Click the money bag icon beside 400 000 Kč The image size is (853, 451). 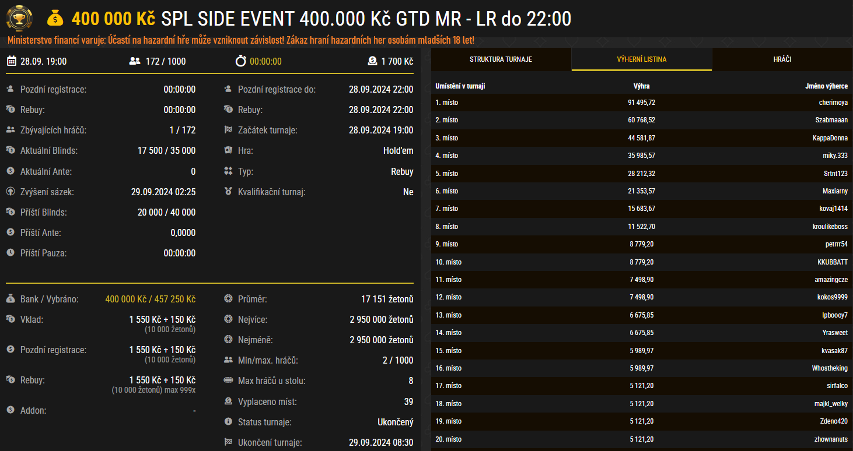(55, 19)
